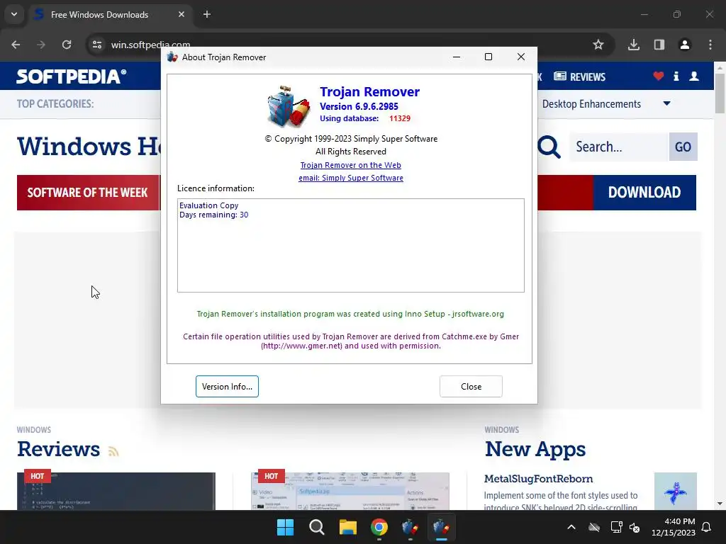The image size is (726, 544).
Task: Click the blue DOWNLOAD button
Action: (644, 193)
